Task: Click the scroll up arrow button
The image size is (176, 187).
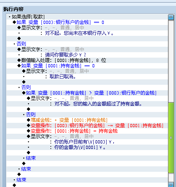Action: (x=171, y=17)
